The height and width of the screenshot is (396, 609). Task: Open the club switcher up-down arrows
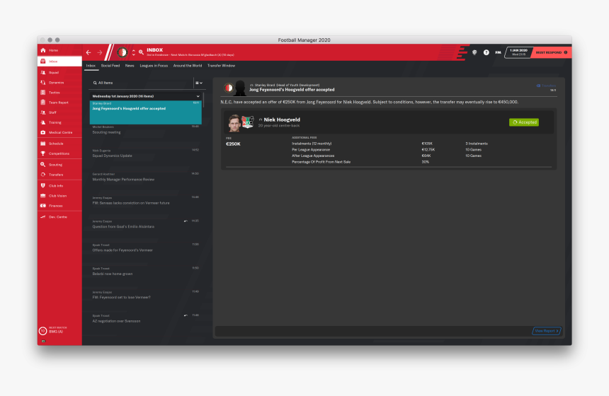134,52
